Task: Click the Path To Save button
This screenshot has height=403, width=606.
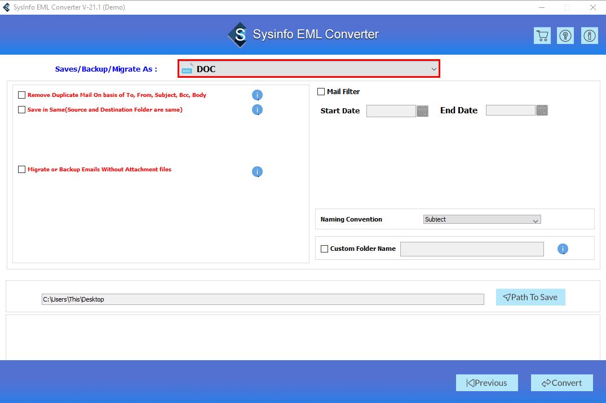Action: (530, 297)
